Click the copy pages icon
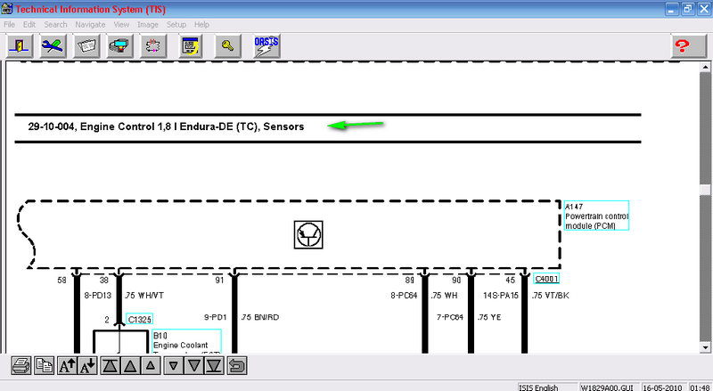This screenshot has width=713, height=391. (44, 365)
